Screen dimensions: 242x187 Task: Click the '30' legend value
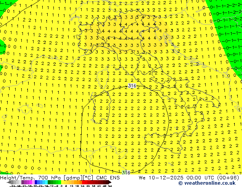tap(88, 186)
